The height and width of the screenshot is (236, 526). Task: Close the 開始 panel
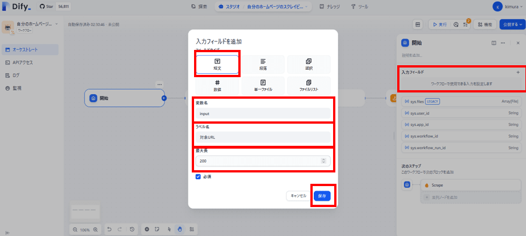[518, 43]
